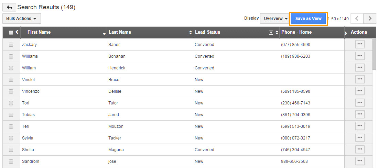Image resolution: width=377 pixels, height=168 pixels.
Task: Open the Bulk Actions dropdown
Action: [x=22, y=19]
